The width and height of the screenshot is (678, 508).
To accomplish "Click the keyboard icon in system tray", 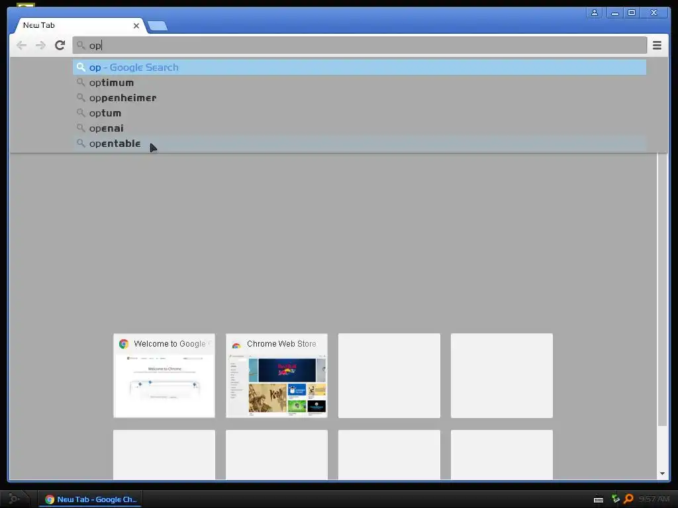I will click(x=599, y=499).
